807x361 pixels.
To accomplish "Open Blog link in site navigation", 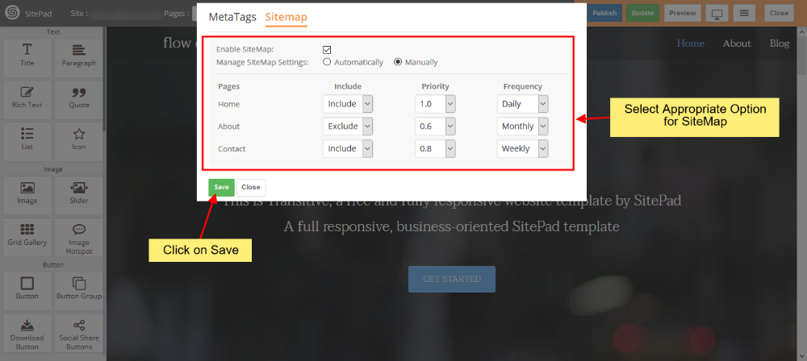I will 780,44.
